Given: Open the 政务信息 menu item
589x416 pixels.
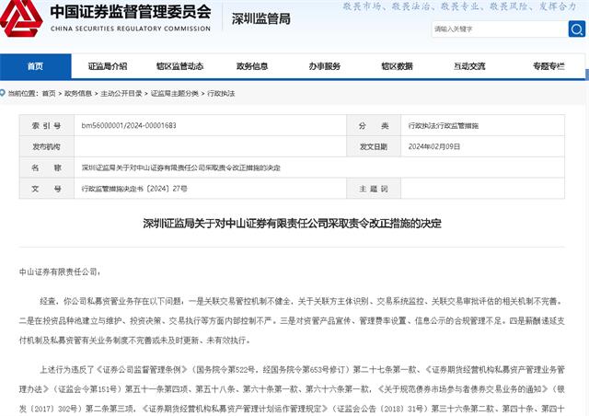Looking at the screenshot, I should [252, 66].
